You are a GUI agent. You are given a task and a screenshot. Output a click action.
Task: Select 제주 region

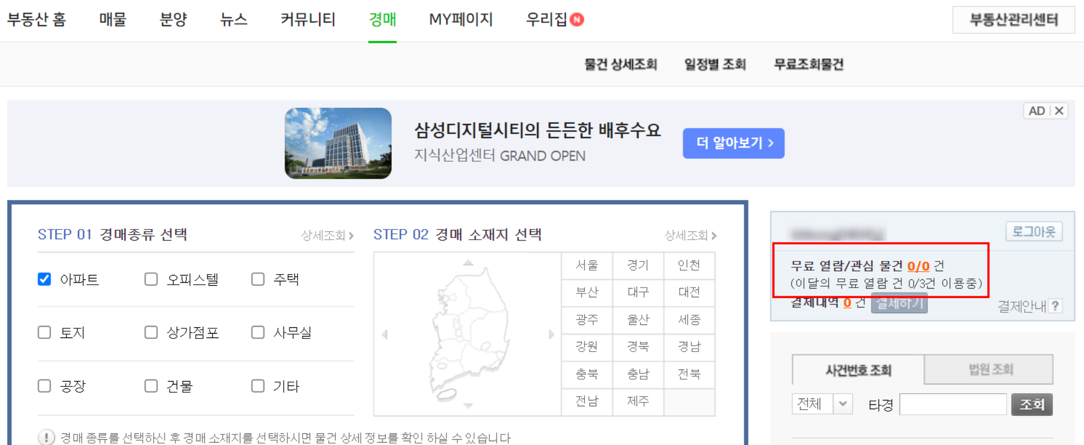[638, 401]
